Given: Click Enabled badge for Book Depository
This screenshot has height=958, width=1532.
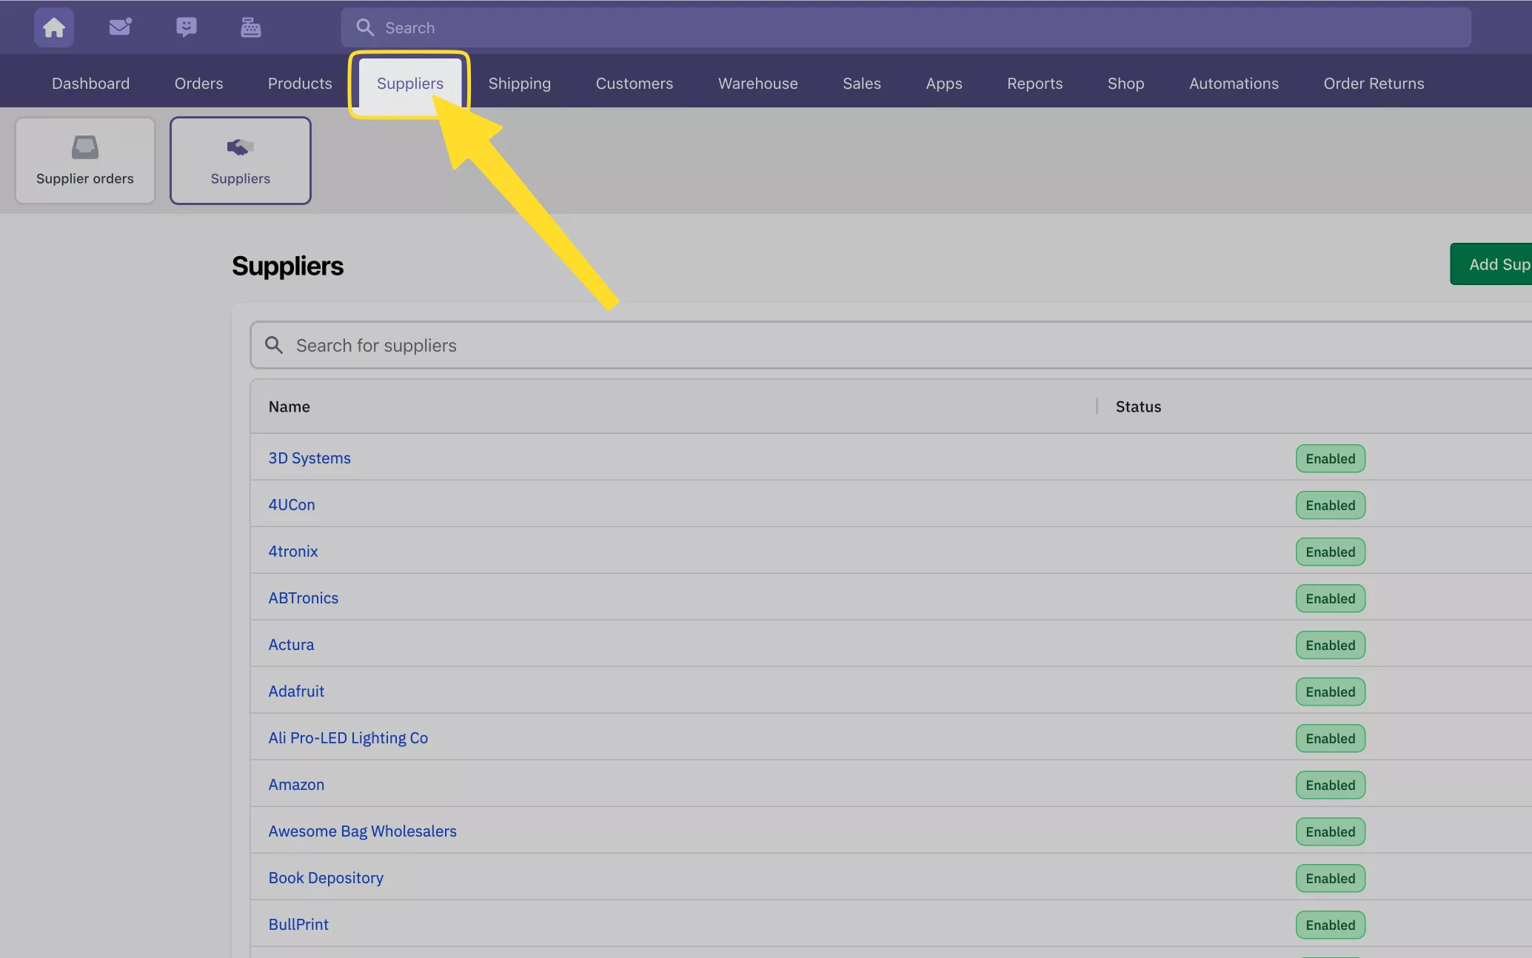Looking at the screenshot, I should click(1330, 878).
